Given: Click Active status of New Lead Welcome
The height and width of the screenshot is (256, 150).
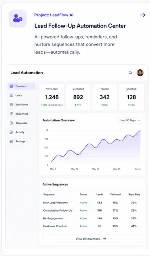Looking at the screenshot, I should (83, 203).
